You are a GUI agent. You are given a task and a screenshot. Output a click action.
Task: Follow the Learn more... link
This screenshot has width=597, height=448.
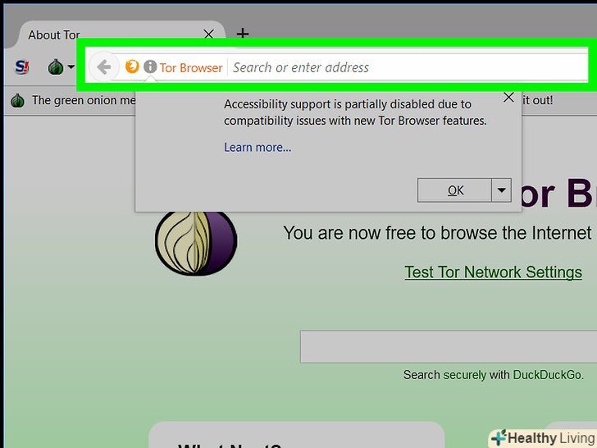click(x=257, y=148)
